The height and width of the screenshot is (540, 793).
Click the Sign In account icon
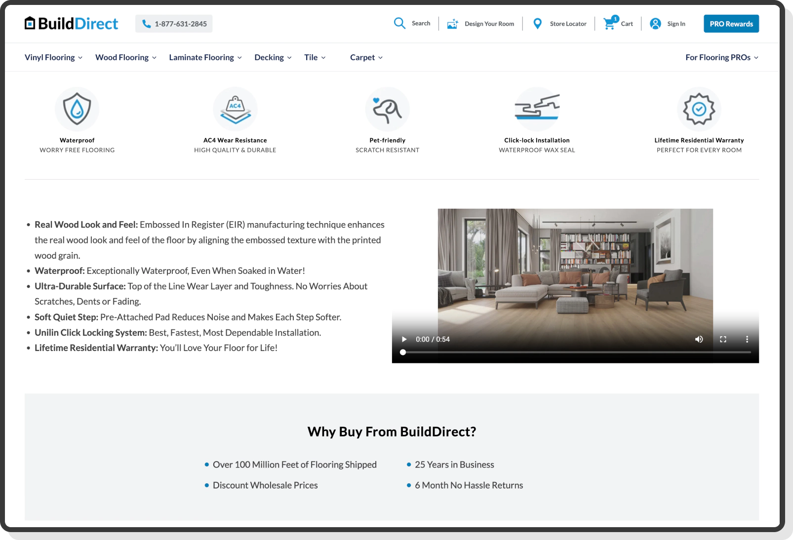(x=655, y=23)
